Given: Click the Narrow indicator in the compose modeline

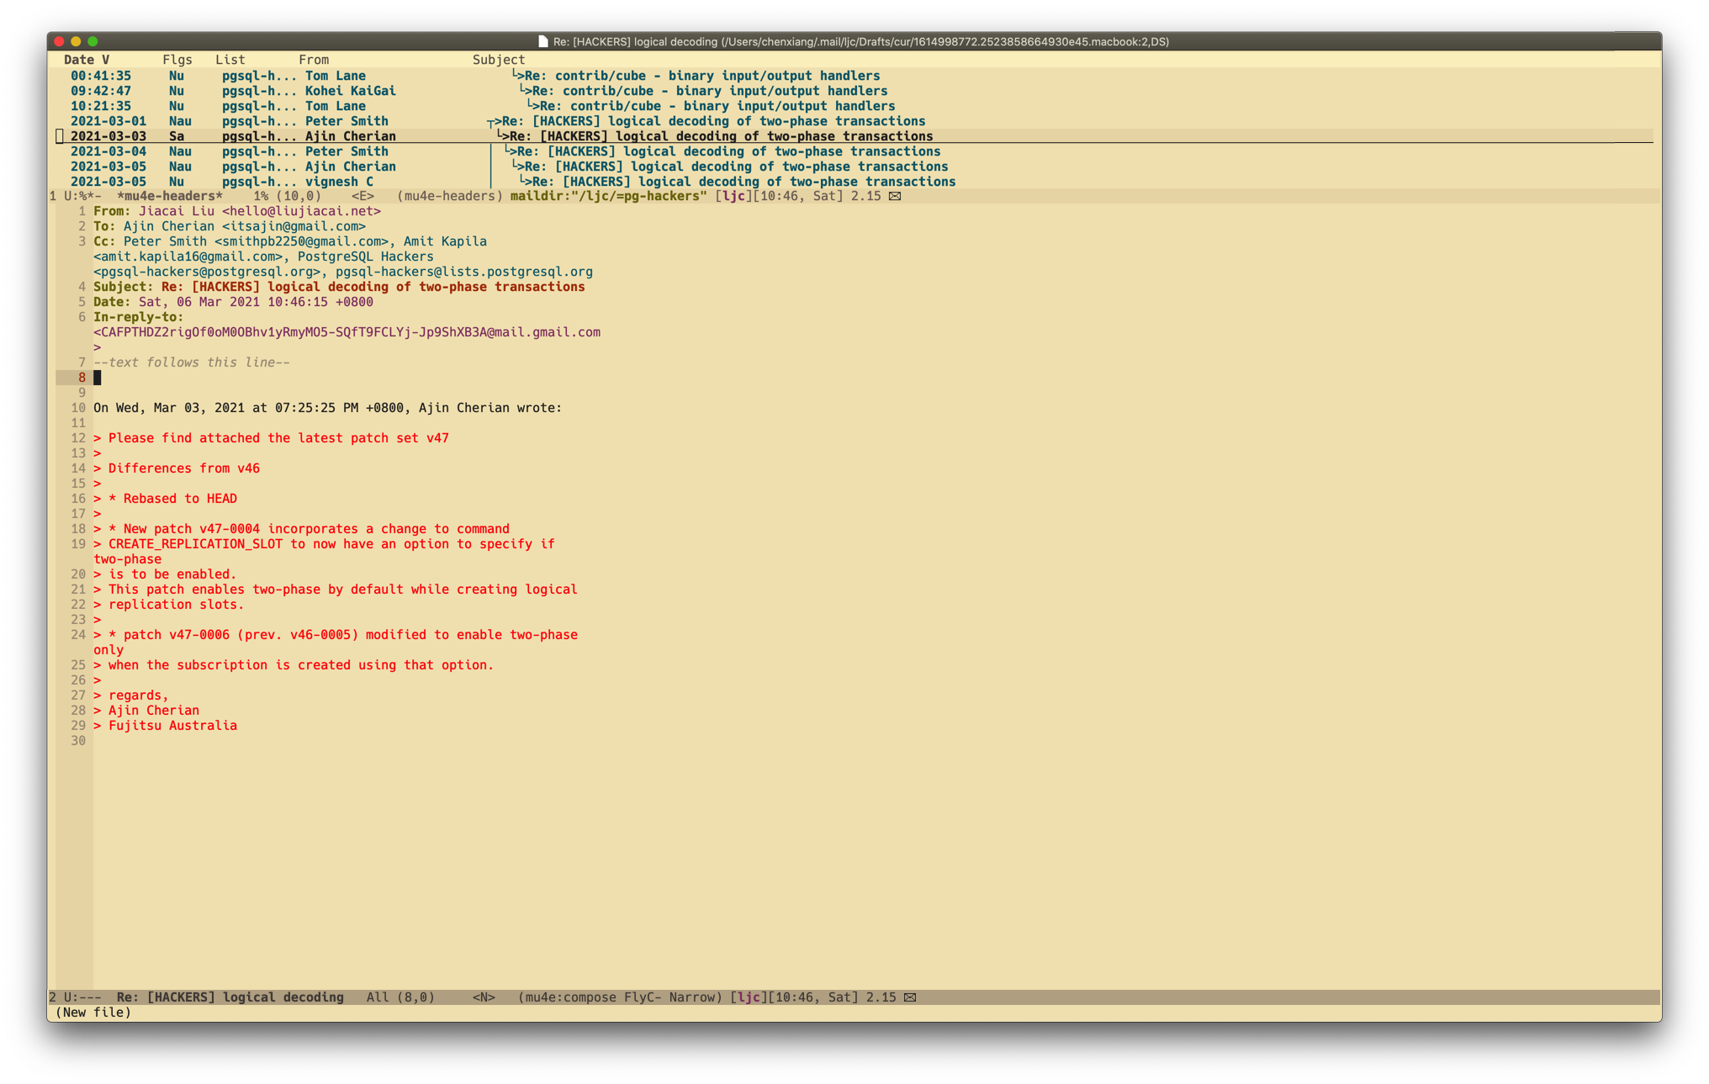Looking at the screenshot, I should pos(691,997).
